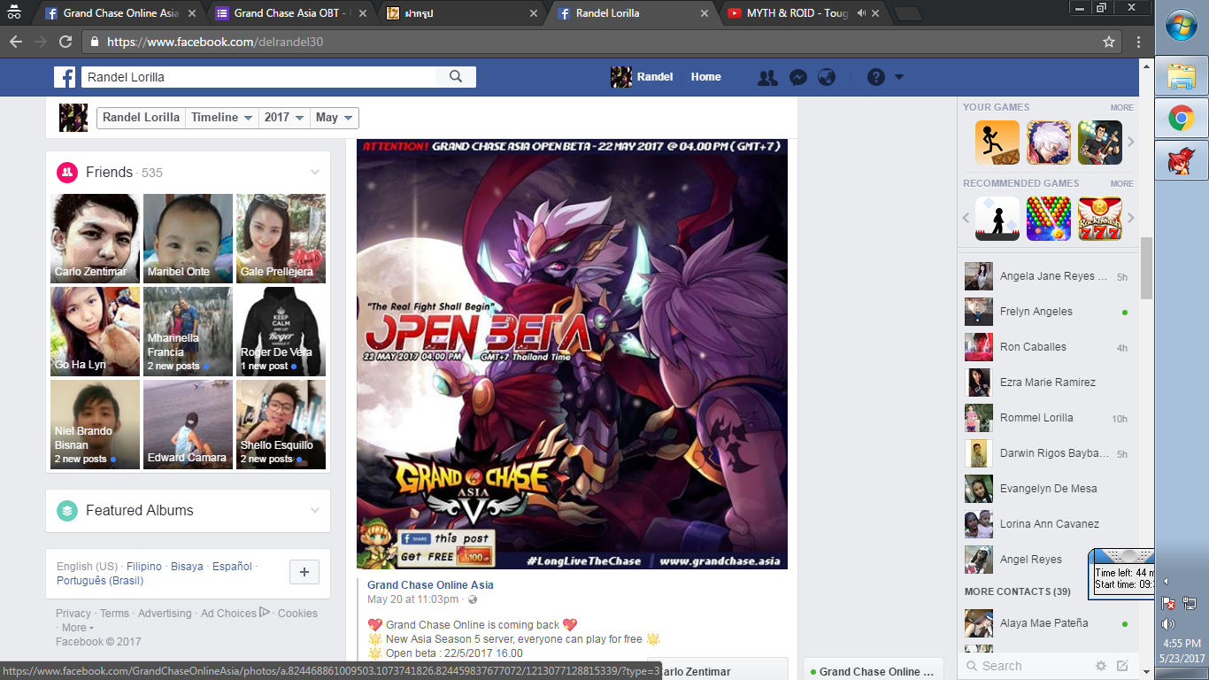1209x680 pixels.
Task: Open the bubble shooter recommended game
Action: click(1049, 219)
